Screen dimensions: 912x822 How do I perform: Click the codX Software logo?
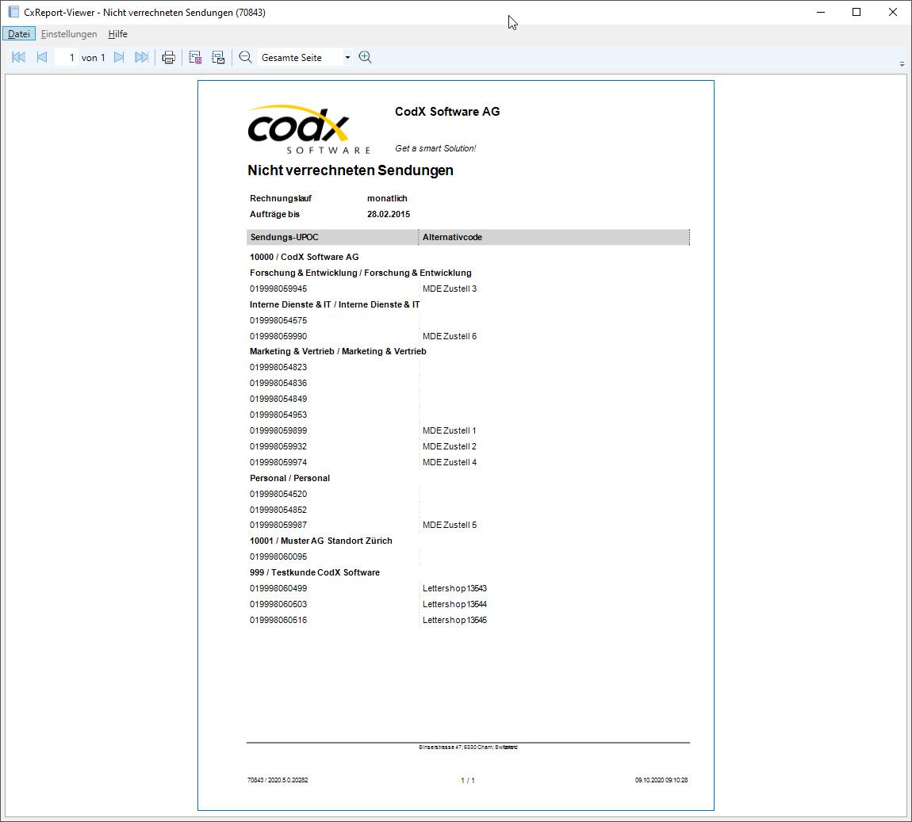point(308,129)
